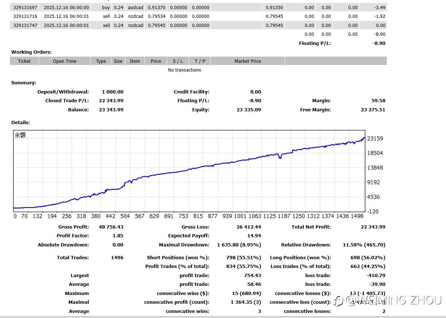This screenshot has height=318, width=446.
Task: Select ticket 329131716 nzdcad sell row
Action: coord(25,16)
